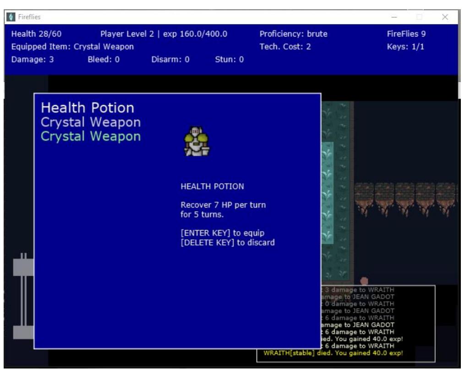The height and width of the screenshot is (369, 470).
Task: Click the Stun: 0 stat
Action: tap(230, 60)
